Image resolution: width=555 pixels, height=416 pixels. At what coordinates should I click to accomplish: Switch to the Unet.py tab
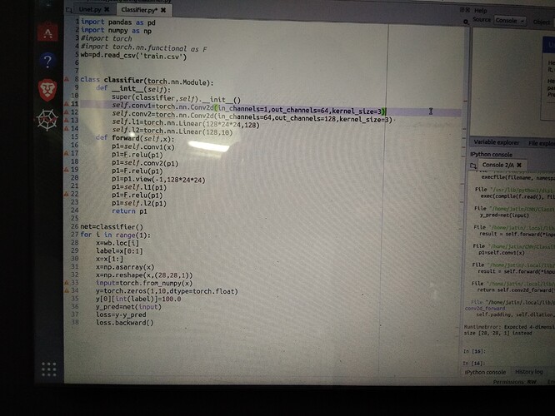click(x=90, y=8)
